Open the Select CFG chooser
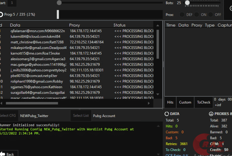 pos(8,116)
